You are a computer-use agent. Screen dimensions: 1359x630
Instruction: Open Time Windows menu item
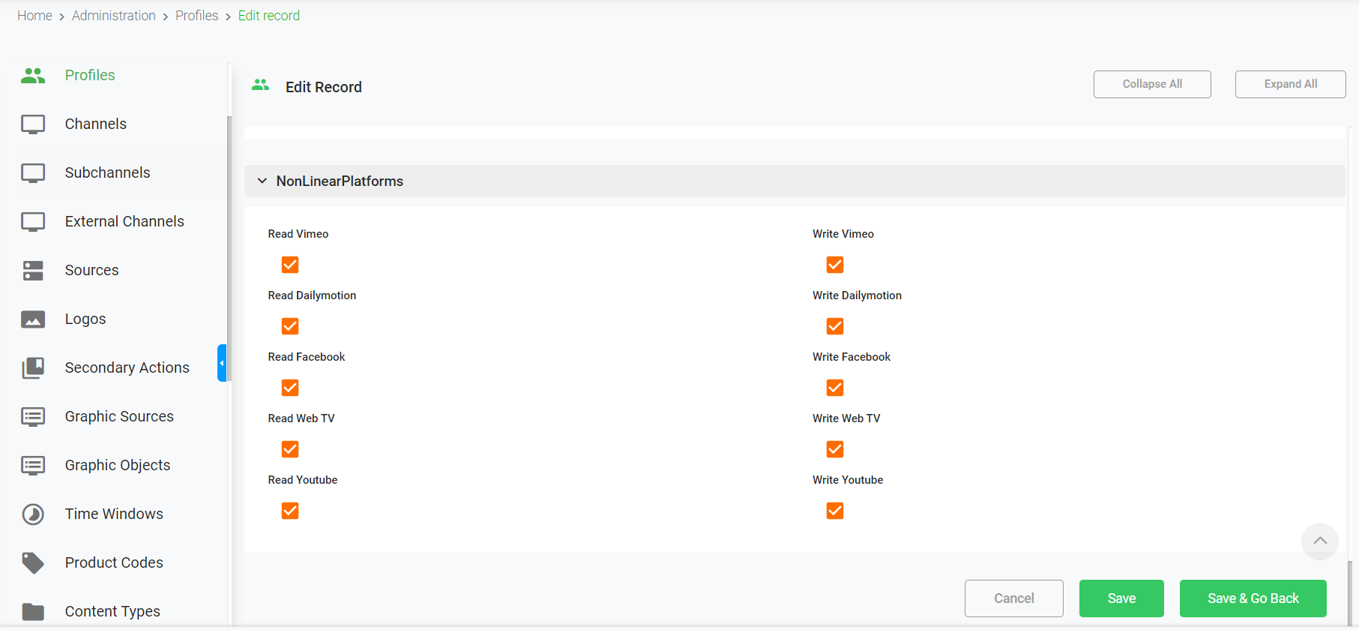pos(114,514)
